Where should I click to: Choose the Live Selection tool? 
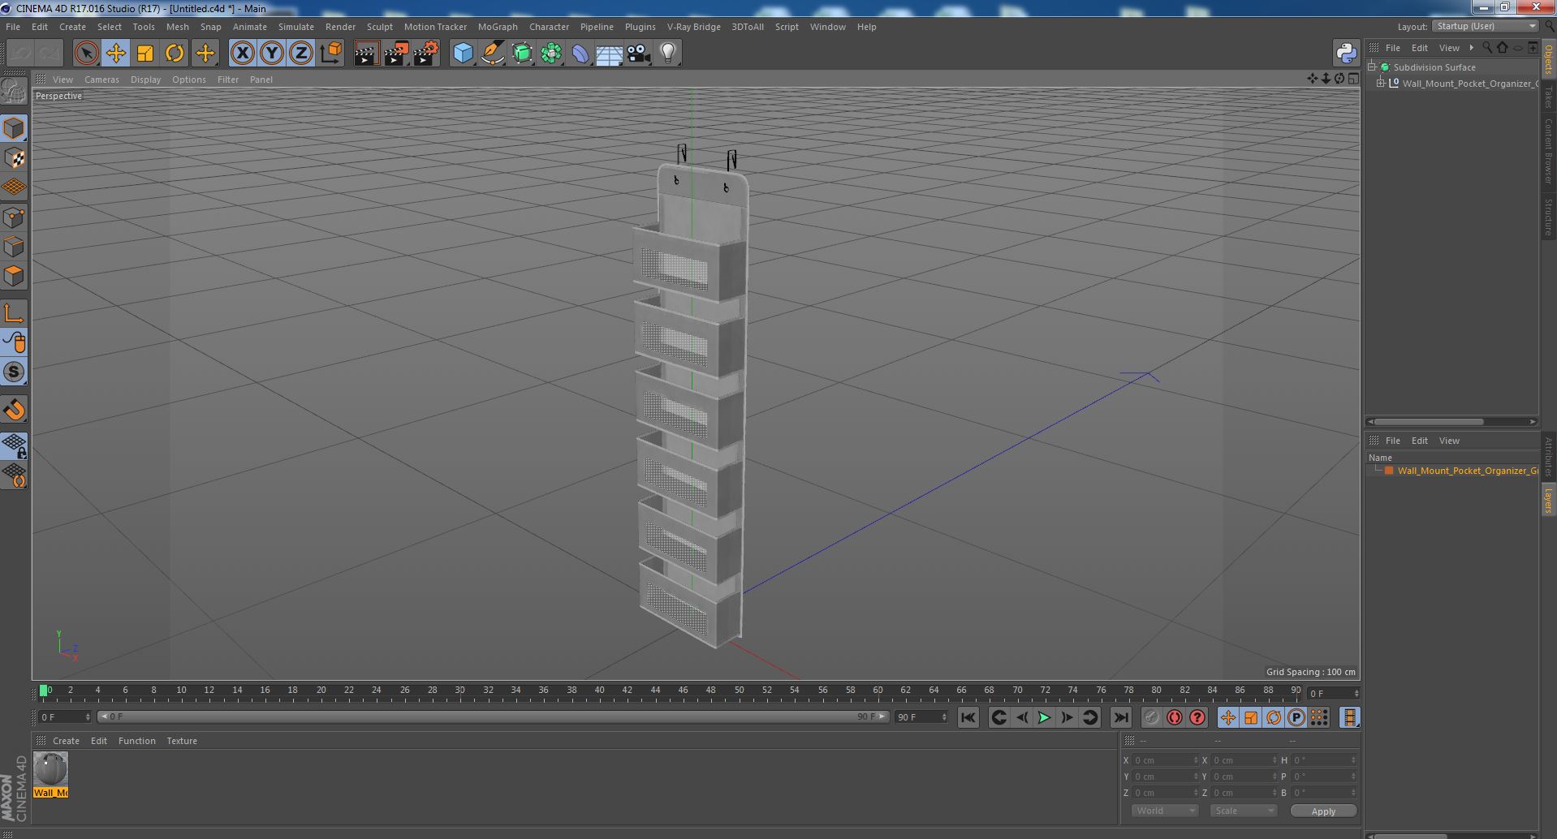point(86,54)
